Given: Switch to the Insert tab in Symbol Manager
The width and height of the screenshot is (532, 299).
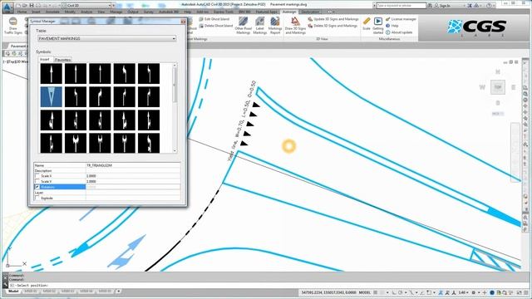Looking at the screenshot, I should 44,59.
